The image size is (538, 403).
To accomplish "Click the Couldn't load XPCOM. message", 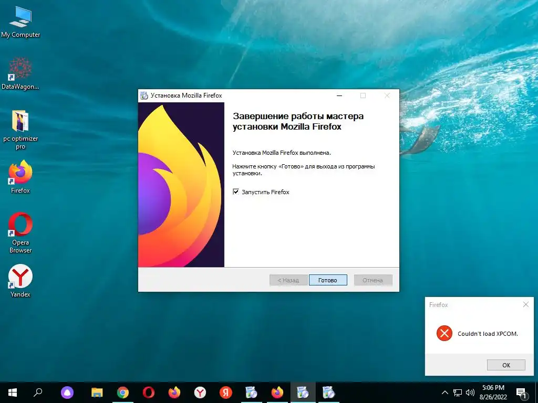I will point(488,334).
